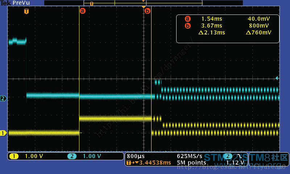Click the waveform record overview bar at top
The height and width of the screenshot is (174, 290).
point(143,3)
